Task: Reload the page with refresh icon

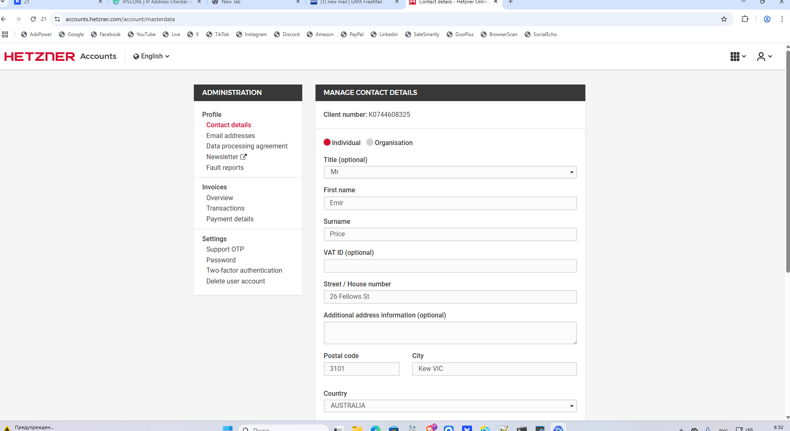Action: (x=33, y=19)
